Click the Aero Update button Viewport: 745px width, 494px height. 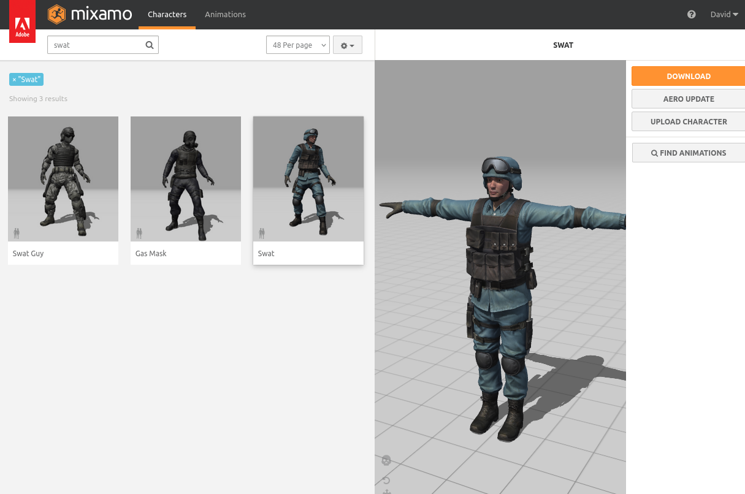(x=688, y=99)
